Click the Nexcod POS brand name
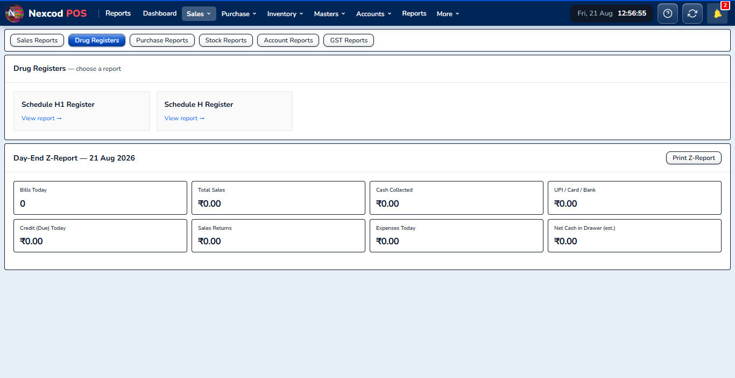Screen dimensions: 735x378 pyautogui.click(x=58, y=13)
